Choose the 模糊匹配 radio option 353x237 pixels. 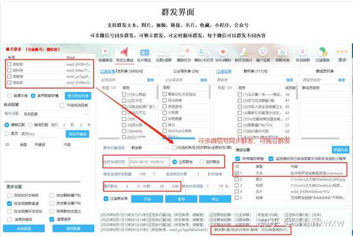tap(7, 124)
